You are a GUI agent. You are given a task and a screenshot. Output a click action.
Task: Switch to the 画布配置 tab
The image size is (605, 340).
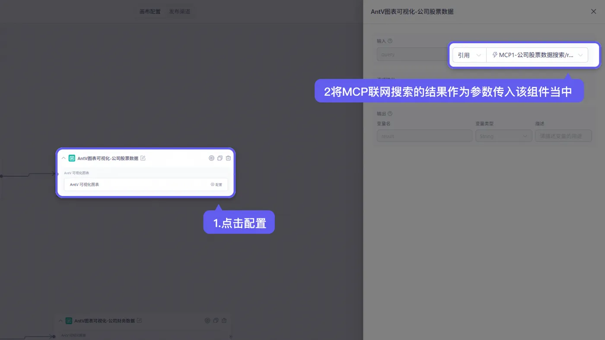(150, 12)
